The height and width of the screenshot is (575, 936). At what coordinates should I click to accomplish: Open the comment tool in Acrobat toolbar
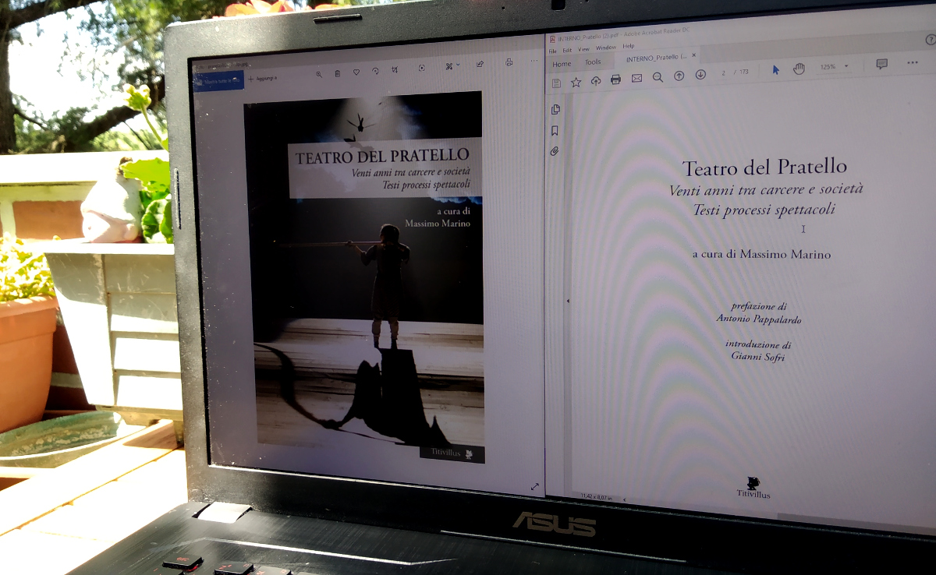[881, 64]
